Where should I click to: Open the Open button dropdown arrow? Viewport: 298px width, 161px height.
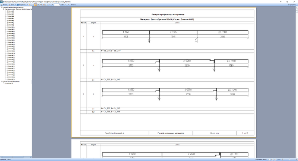16,5
